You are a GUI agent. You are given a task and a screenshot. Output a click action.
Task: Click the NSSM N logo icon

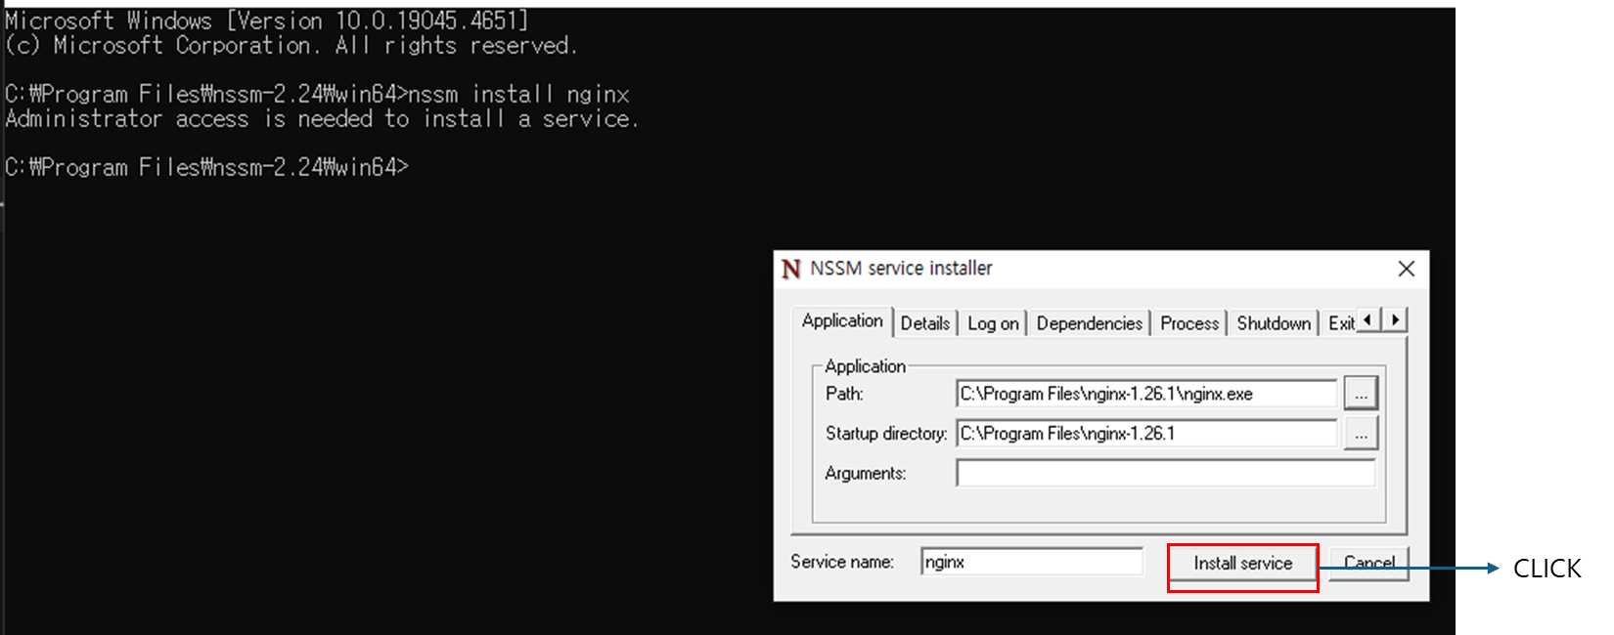click(x=791, y=269)
